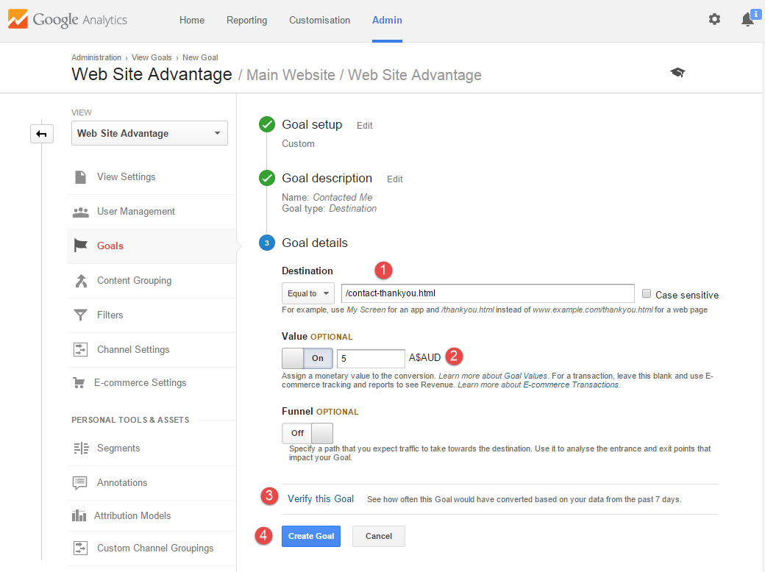Click the goal Value amount field
Image resolution: width=765 pixels, height=572 pixels.
tap(371, 358)
